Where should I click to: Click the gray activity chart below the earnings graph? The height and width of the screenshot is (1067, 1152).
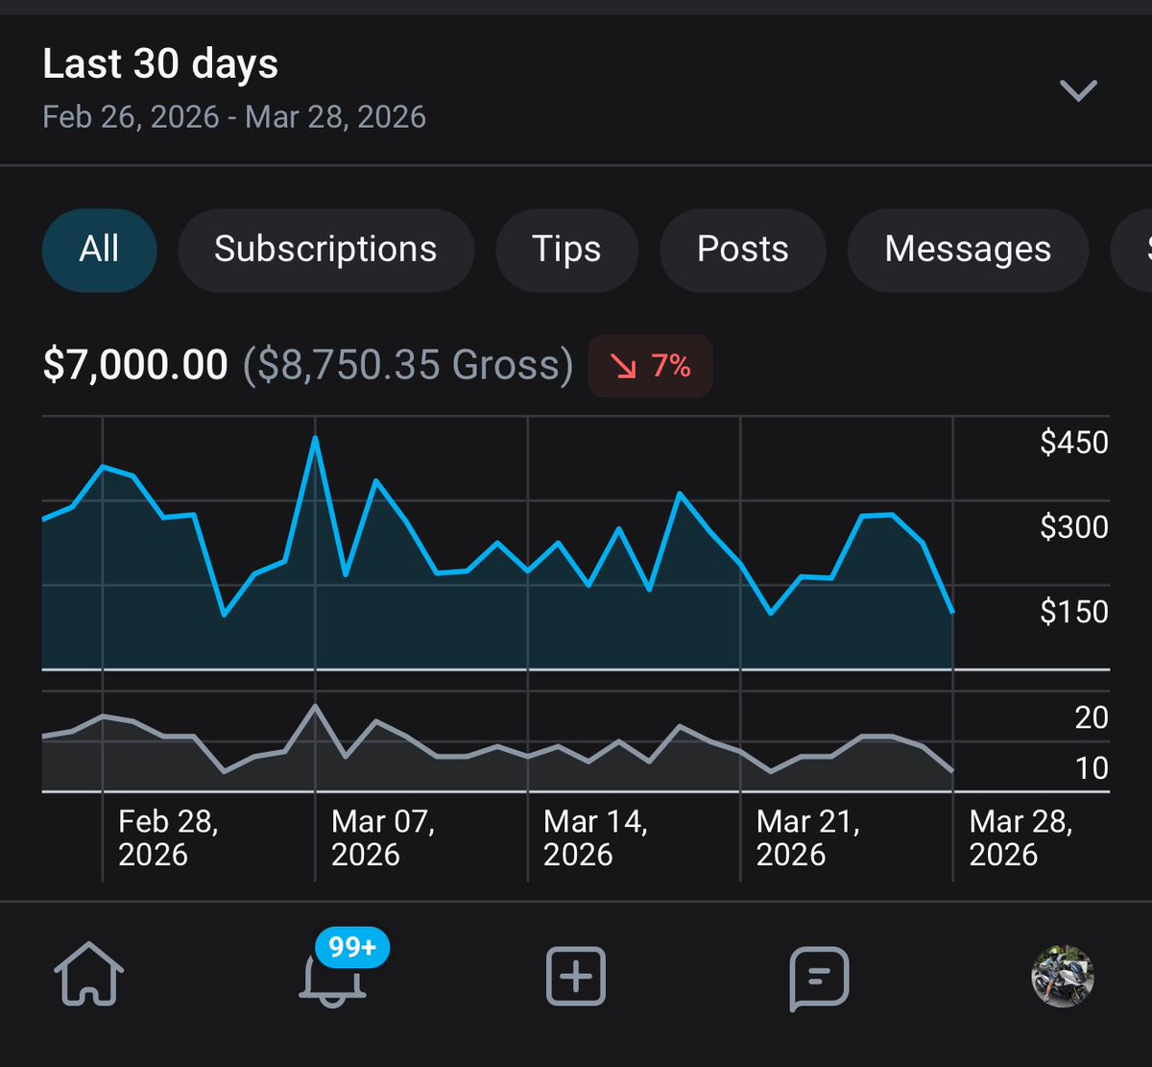click(480, 749)
